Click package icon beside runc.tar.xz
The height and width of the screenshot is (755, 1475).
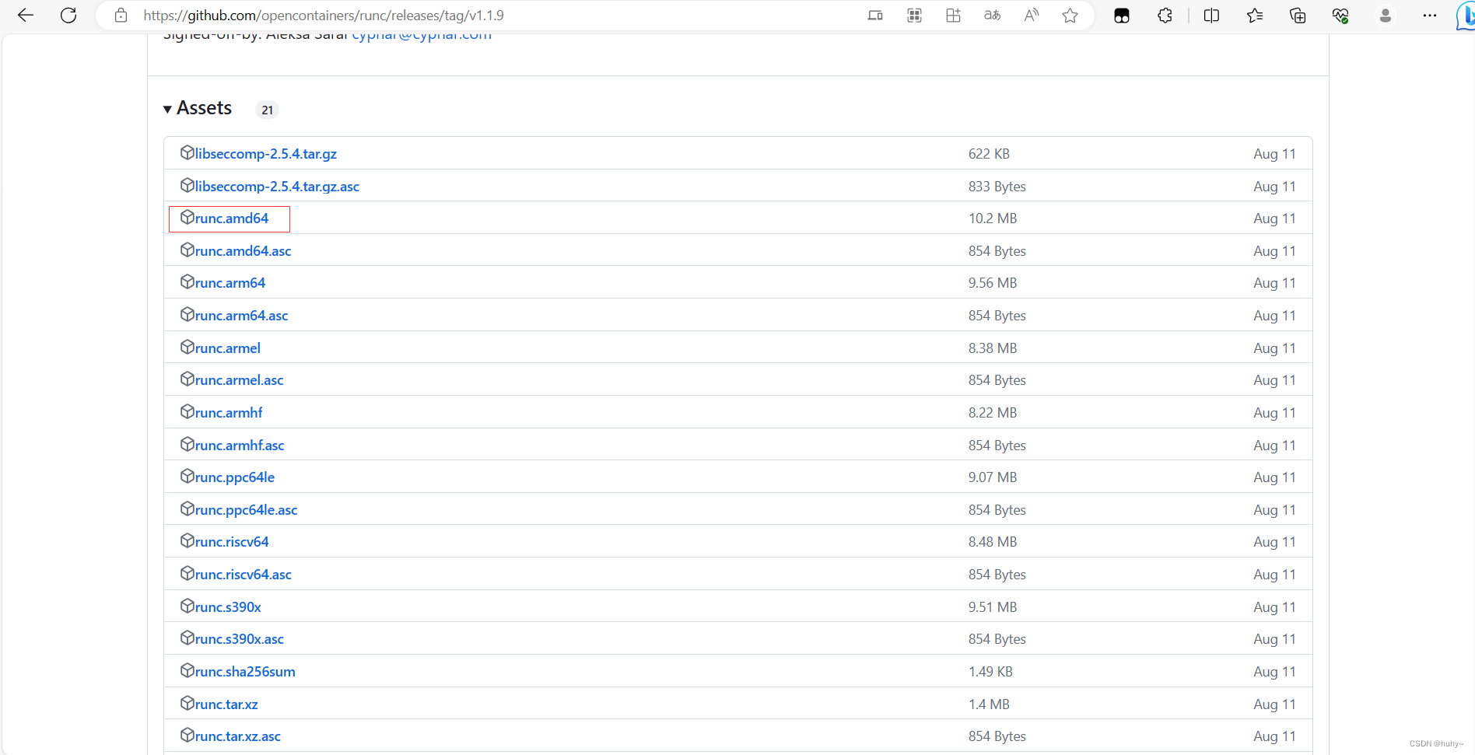coord(187,703)
